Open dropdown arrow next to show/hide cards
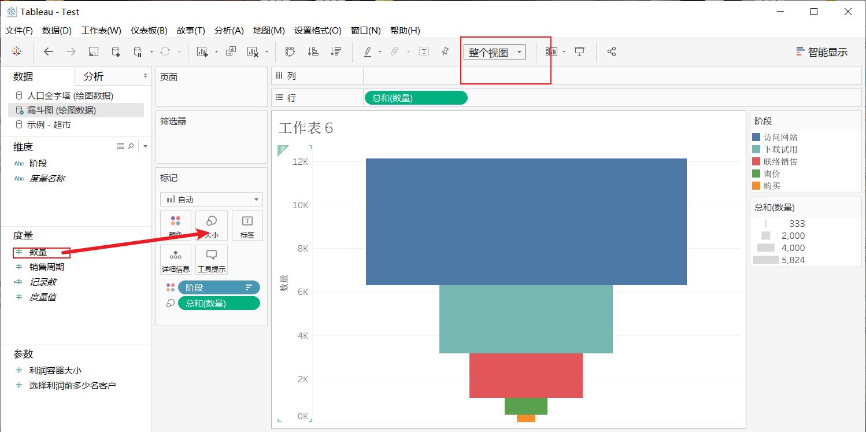 pos(564,51)
